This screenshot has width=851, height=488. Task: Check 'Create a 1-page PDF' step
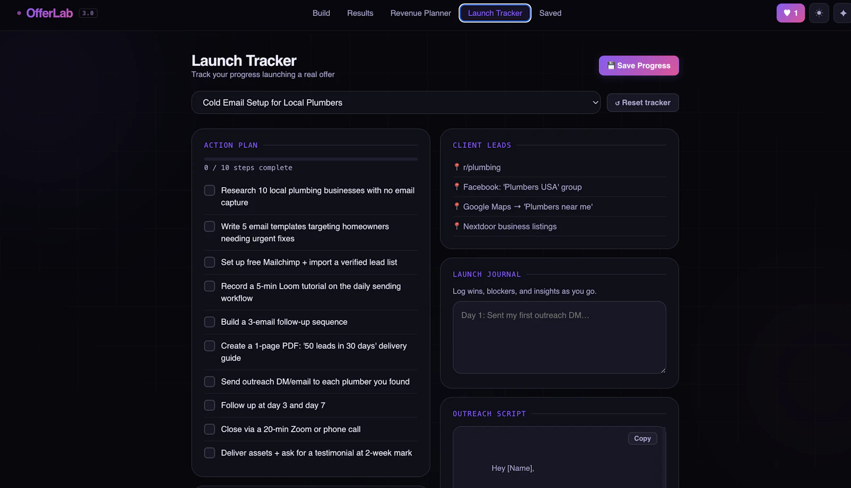210,346
